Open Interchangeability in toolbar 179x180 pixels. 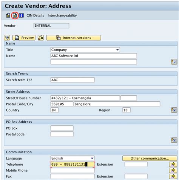pos(62,15)
